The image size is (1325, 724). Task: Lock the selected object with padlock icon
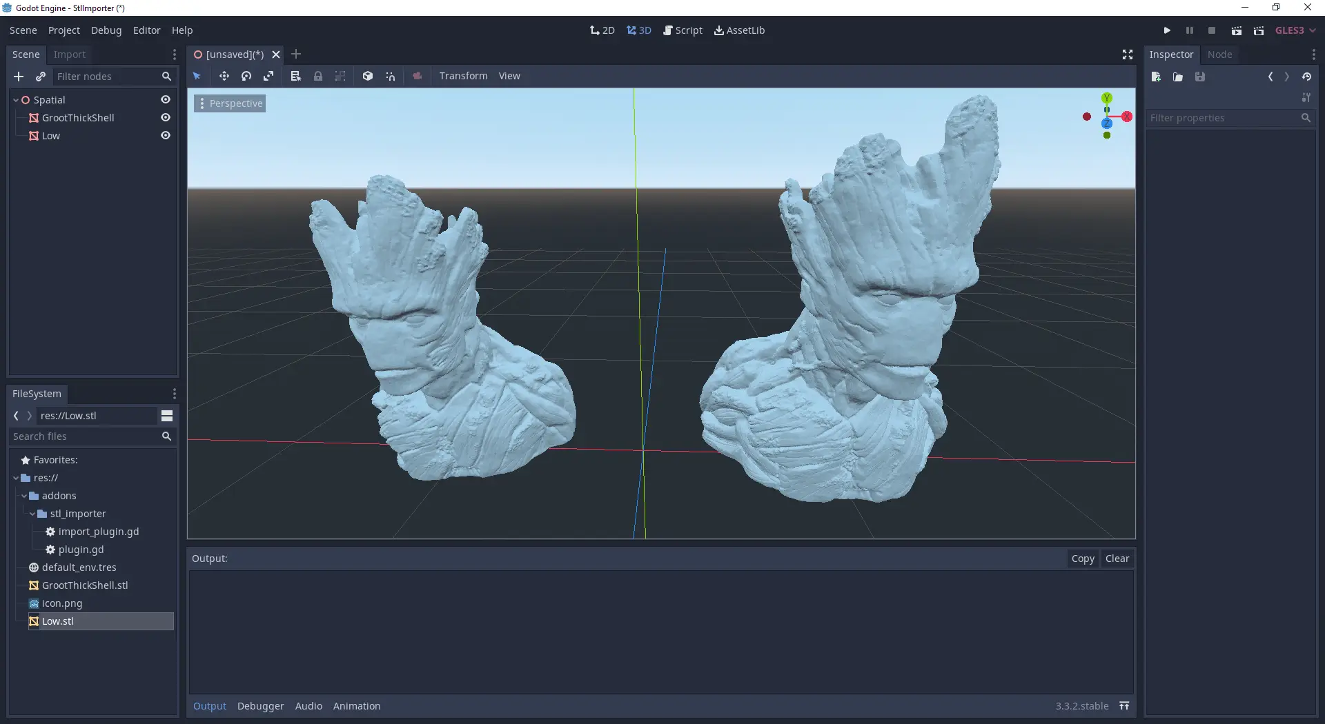tap(318, 76)
